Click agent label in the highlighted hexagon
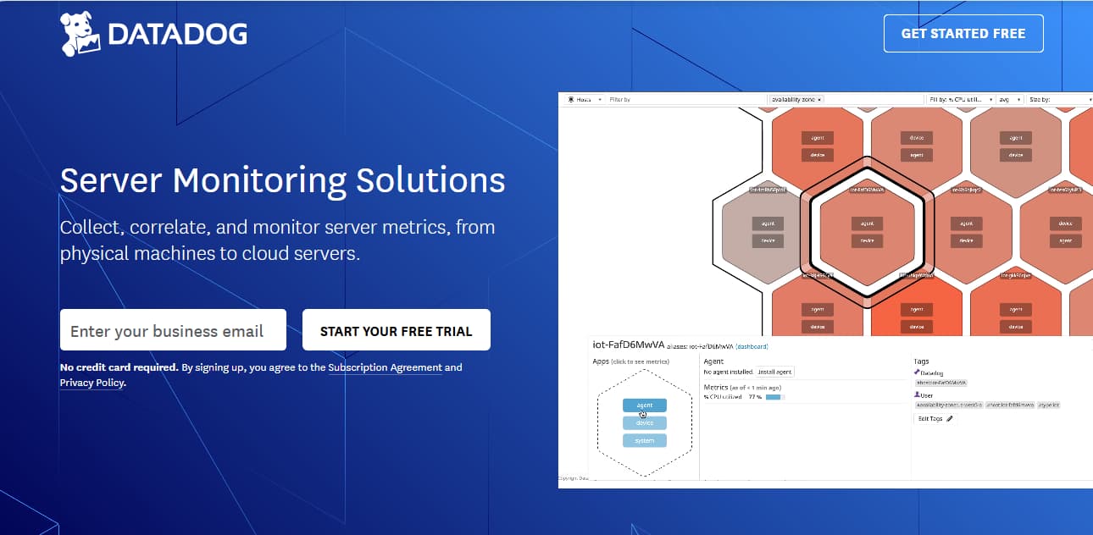Screen dimensions: 1093x535 point(867,223)
